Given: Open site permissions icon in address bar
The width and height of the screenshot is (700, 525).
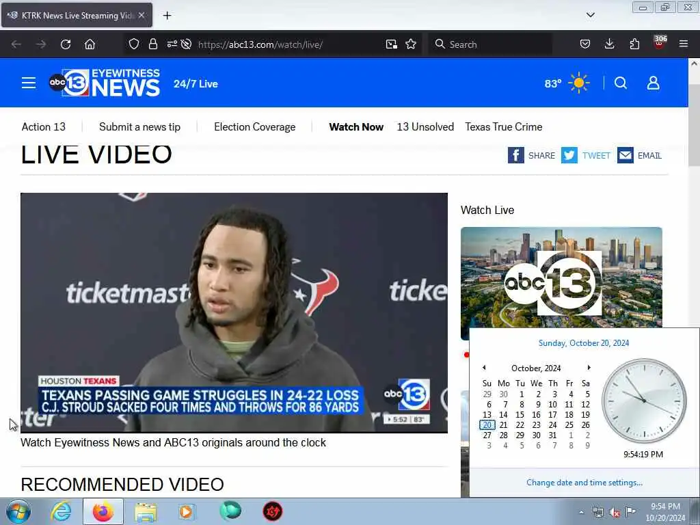Looking at the screenshot, I should [172, 44].
